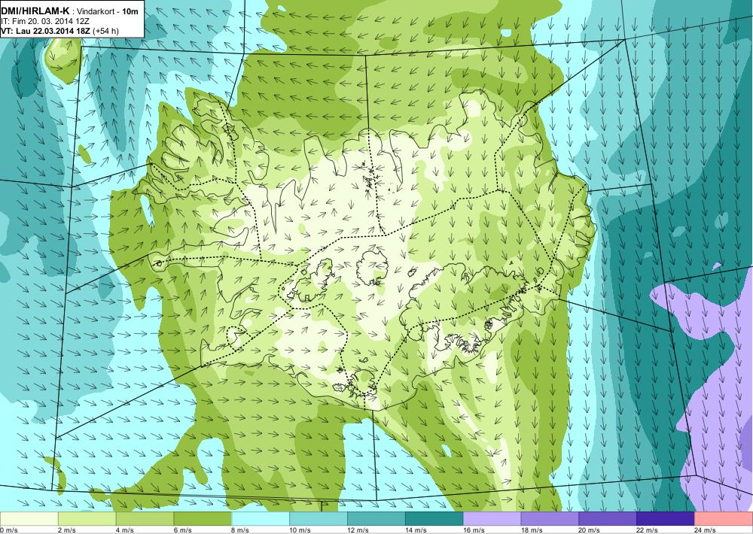The height and width of the screenshot is (534, 753).
Task: Click the '22 m/s' legend label
Action: [x=648, y=530]
